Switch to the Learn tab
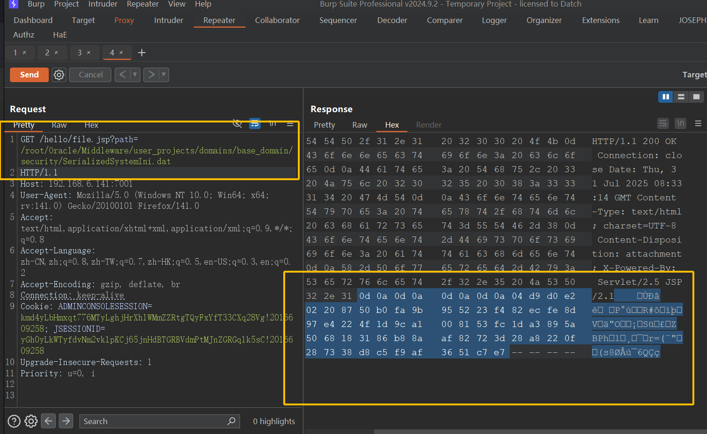Screen dimensions: 707x434 (649, 20)
